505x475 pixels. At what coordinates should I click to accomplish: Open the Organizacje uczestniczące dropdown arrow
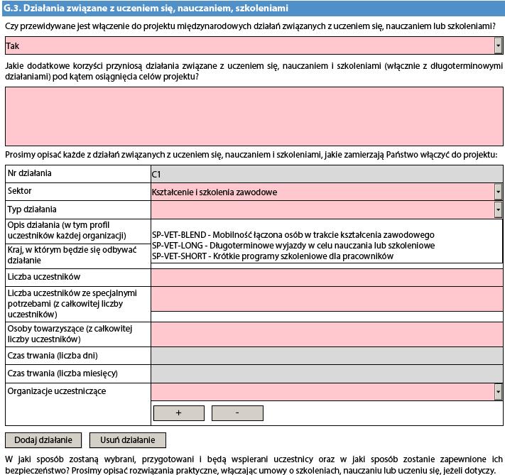(498, 392)
